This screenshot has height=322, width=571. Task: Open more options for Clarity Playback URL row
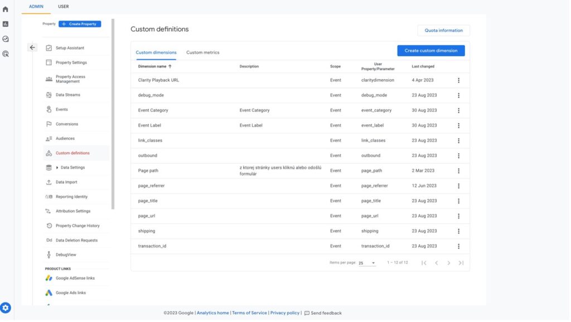pyautogui.click(x=458, y=80)
